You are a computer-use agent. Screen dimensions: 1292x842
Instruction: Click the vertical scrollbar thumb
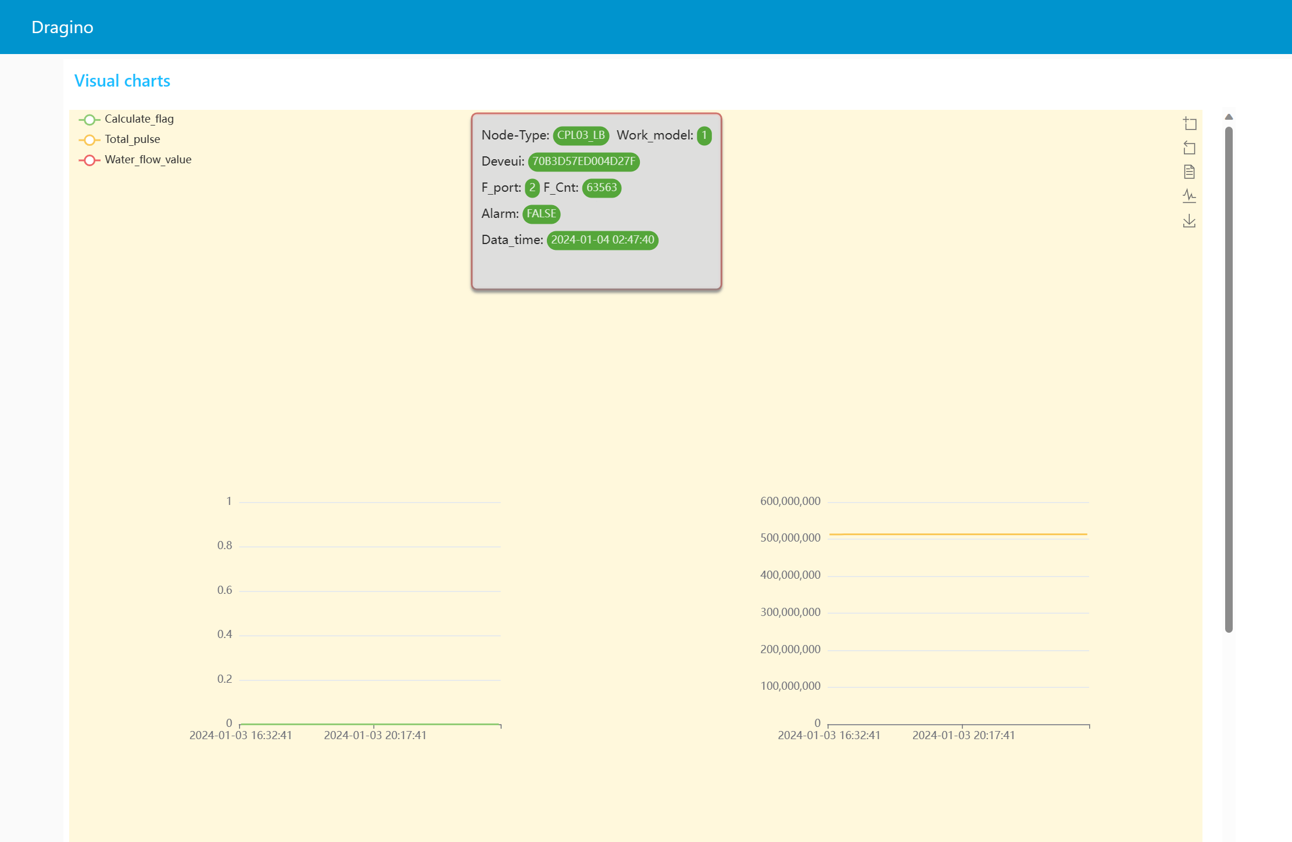point(1229,379)
